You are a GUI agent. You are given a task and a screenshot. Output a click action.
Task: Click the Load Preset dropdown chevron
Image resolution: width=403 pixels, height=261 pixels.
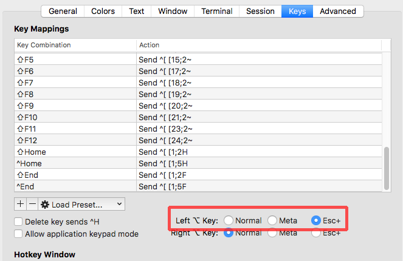[x=119, y=204]
